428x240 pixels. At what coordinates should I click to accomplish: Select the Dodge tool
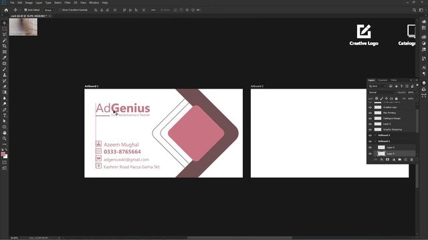5,104
